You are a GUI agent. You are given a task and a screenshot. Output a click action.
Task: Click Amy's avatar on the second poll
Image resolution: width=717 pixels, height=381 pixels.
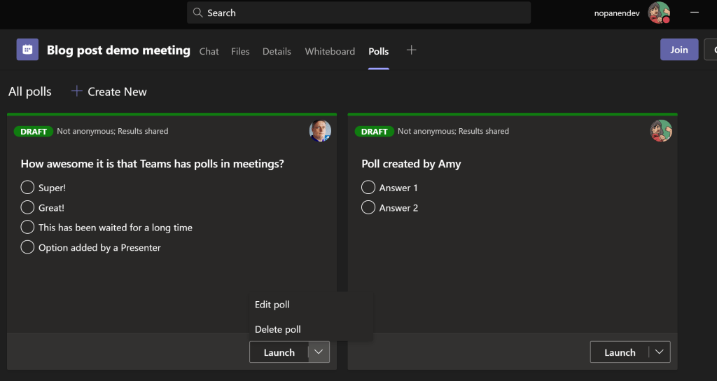[x=660, y=131]
